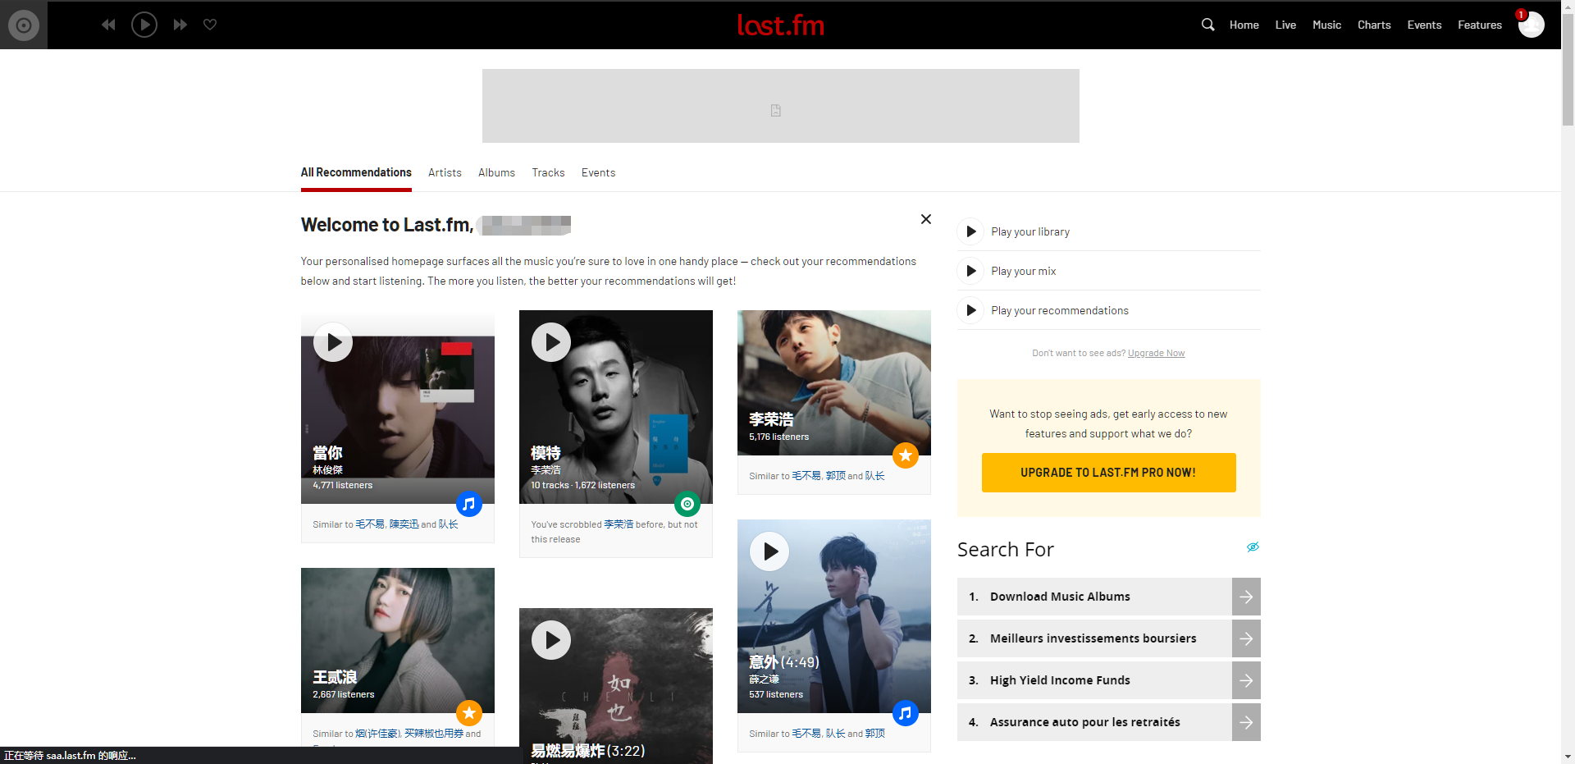Click arrow beside Assurance auto pour les retraités
The image size is (1575, 764).
pyautogui.click(x=1246, y=722)
